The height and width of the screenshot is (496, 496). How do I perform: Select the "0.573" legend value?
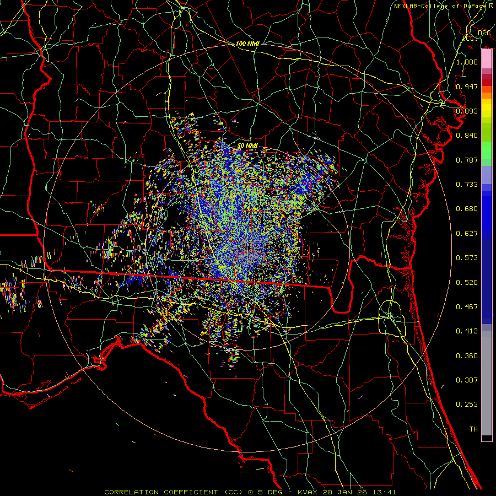(467, 258)
